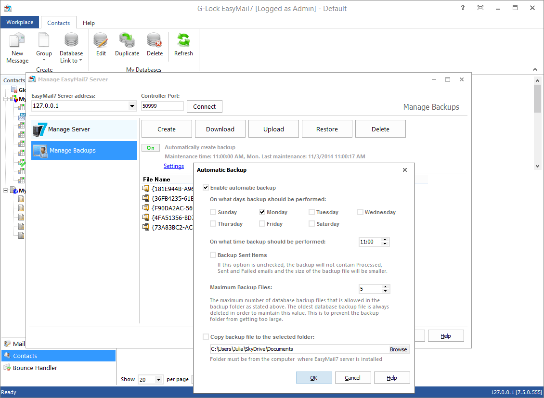The width and height of the screenshot is (544, 398).
Task: Check the Sunday backup checkbox
Action: click(x=213, y=212)
